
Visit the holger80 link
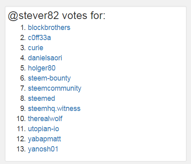pos(42,68)
